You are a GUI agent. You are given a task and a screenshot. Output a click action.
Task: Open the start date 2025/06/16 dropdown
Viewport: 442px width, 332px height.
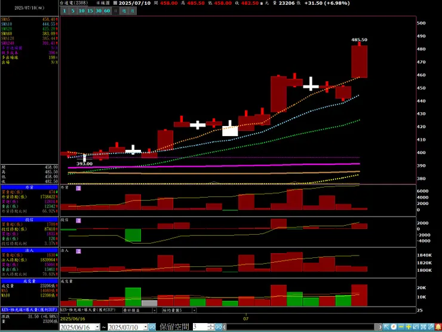97,327
